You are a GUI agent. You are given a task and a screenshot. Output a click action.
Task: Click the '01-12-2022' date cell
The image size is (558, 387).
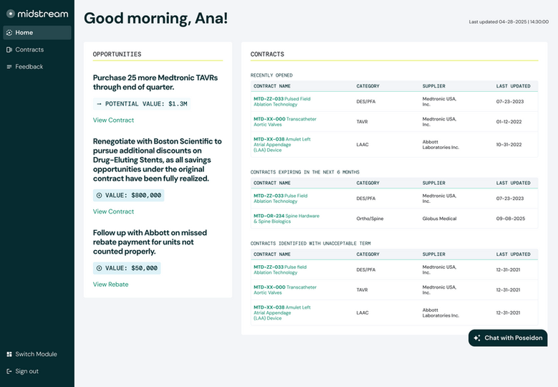509,122
